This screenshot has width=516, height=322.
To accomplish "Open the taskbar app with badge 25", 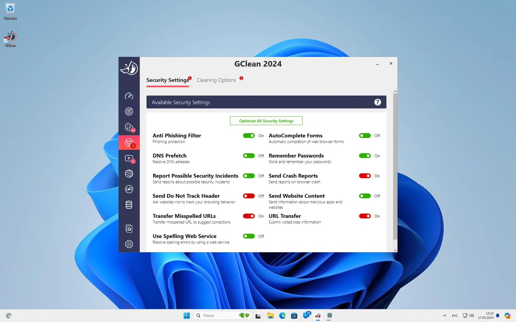I will click(306, 315).
